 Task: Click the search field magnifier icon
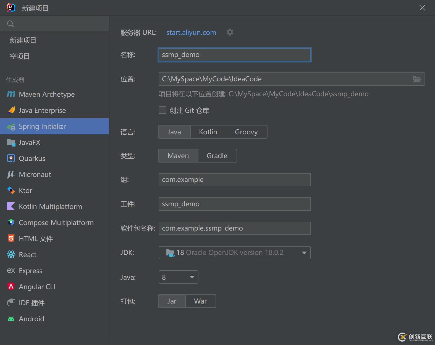[11, 24]
